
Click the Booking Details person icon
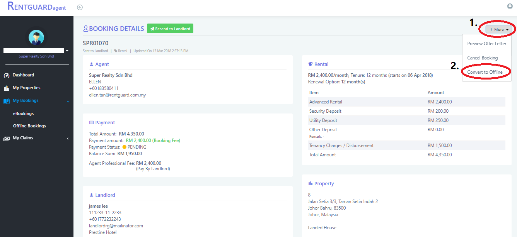85,29
